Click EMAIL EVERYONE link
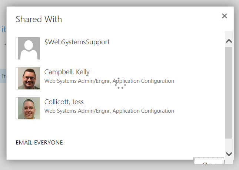This screenshot has width=239, height=170. (x=39, y=143)
